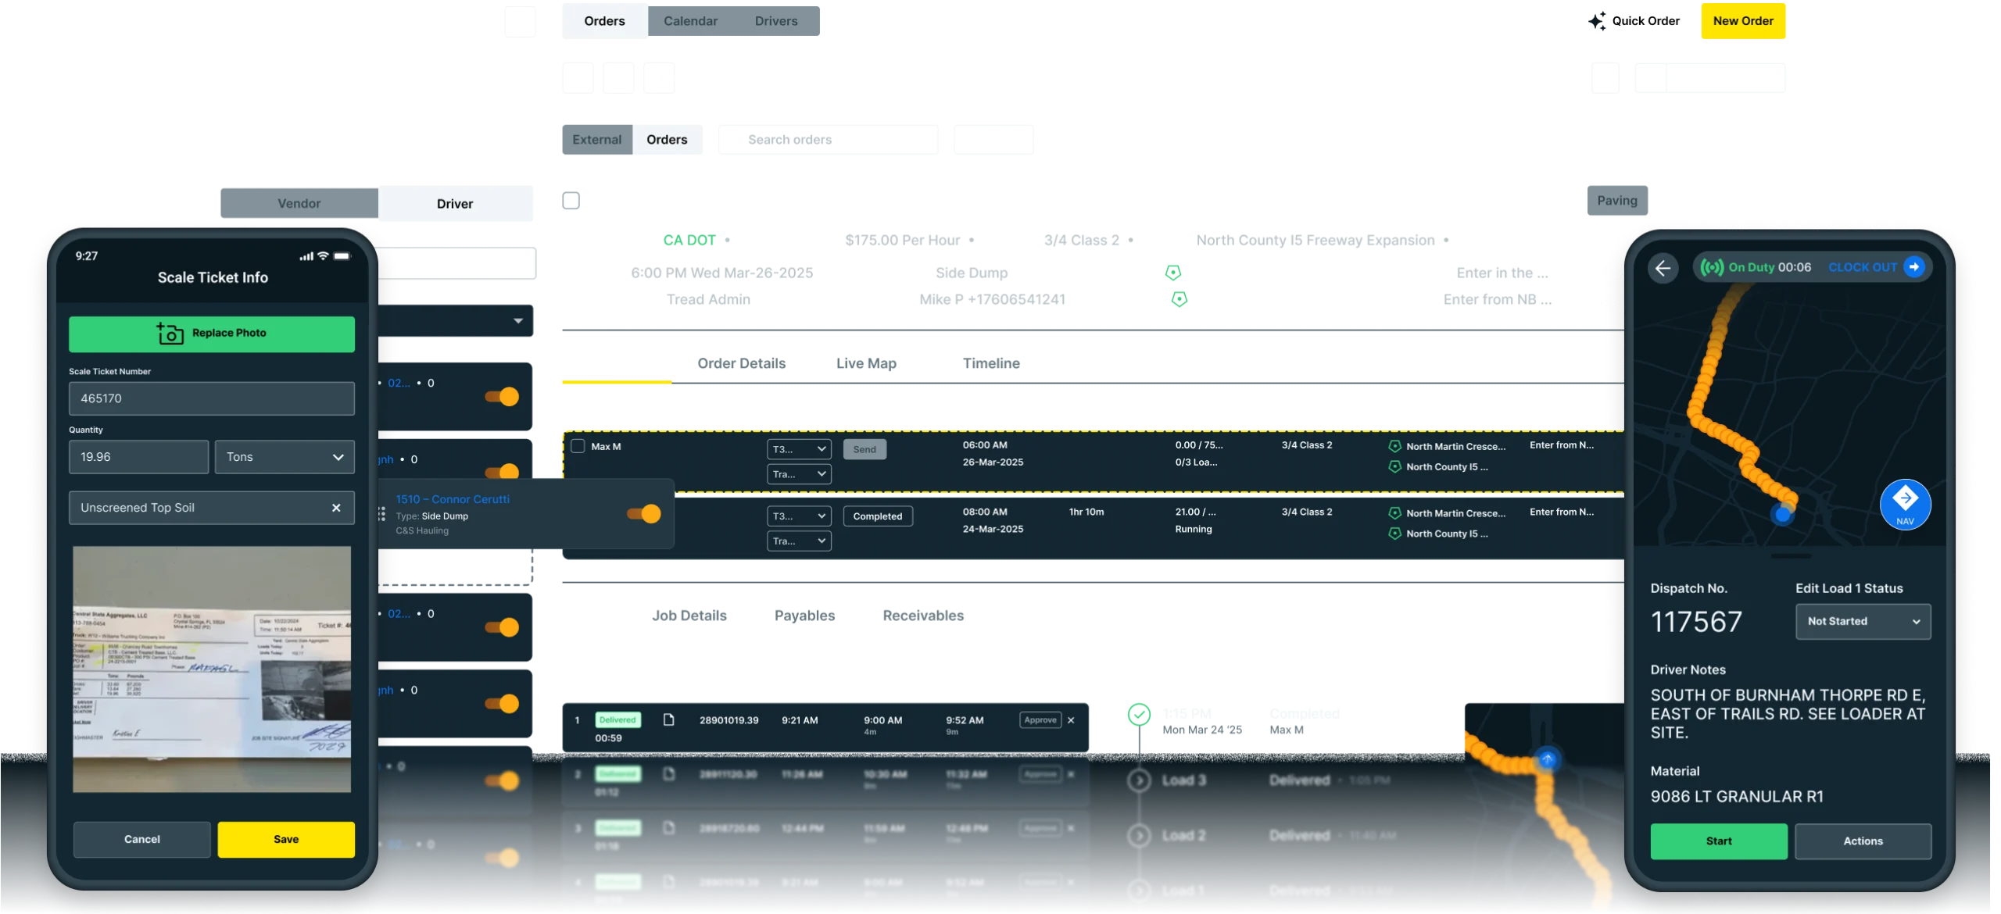Tap Cancel on Scale Ticket Info
The image size is (2001, 914).
[141, 840]
